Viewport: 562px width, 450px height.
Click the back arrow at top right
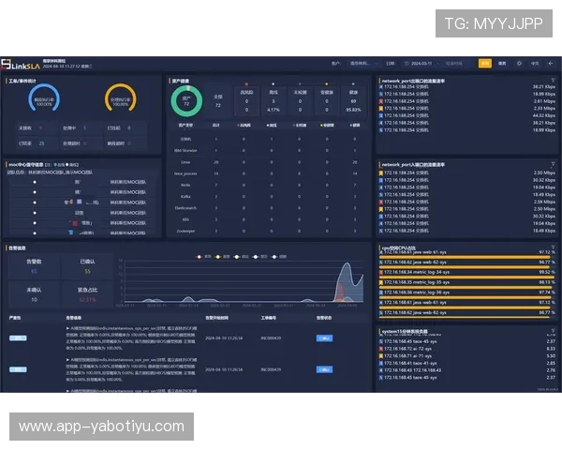click(552, 64)
